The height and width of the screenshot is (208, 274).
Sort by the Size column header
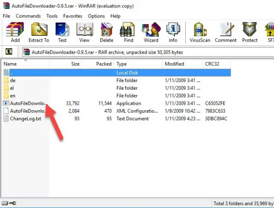pos(66,64)
